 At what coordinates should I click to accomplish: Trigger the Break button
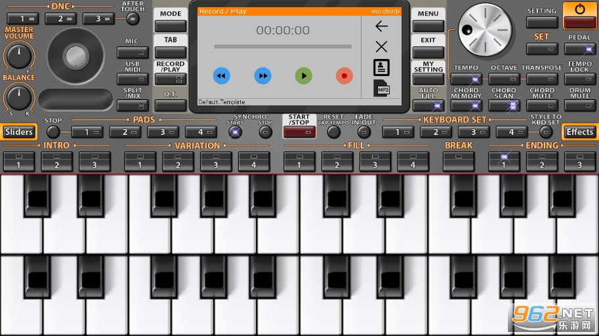point(459,161)
